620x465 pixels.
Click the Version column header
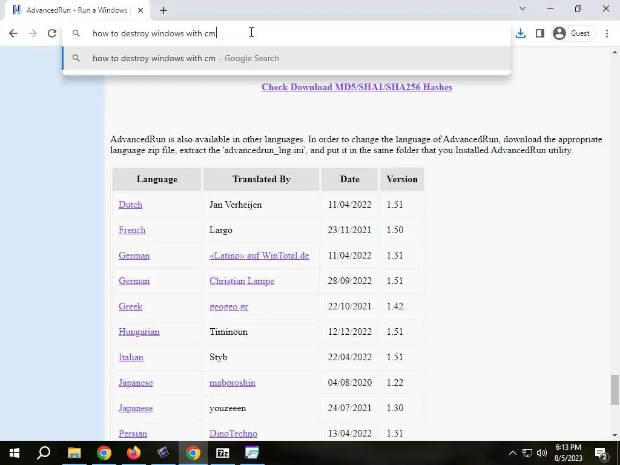click(x=402, y=179)
